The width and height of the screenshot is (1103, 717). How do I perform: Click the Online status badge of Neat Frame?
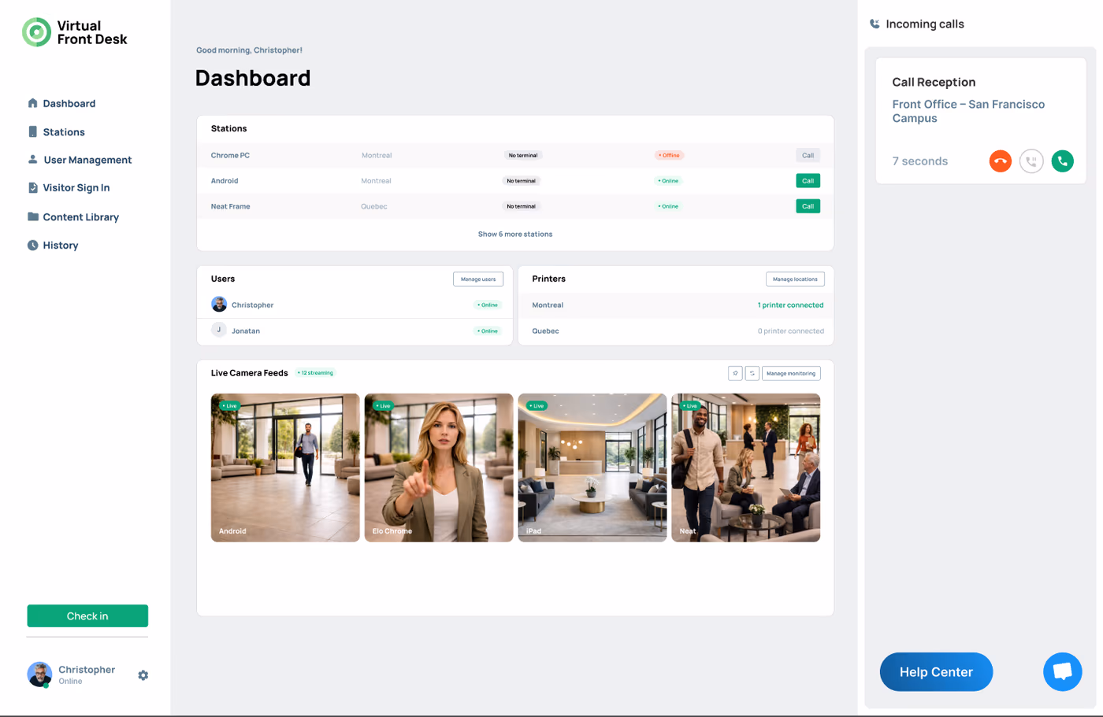point(668,206)
